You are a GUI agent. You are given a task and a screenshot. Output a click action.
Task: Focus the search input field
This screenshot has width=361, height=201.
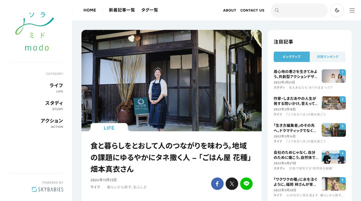[x=299, y=11]
